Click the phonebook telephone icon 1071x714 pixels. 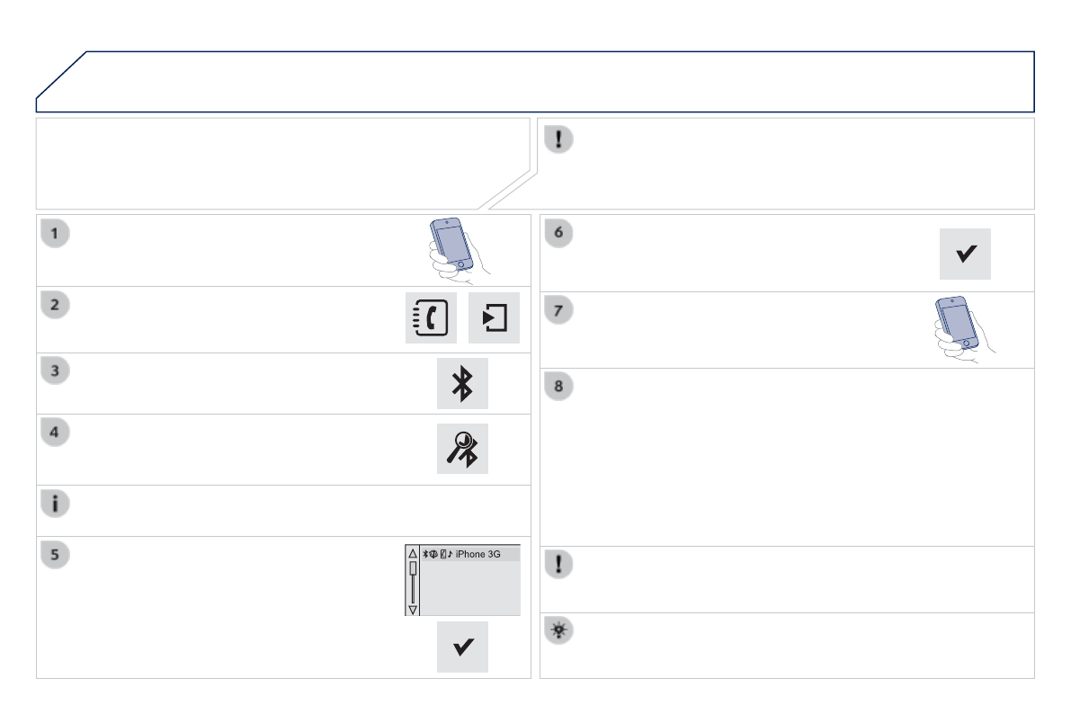coord(431,318)
